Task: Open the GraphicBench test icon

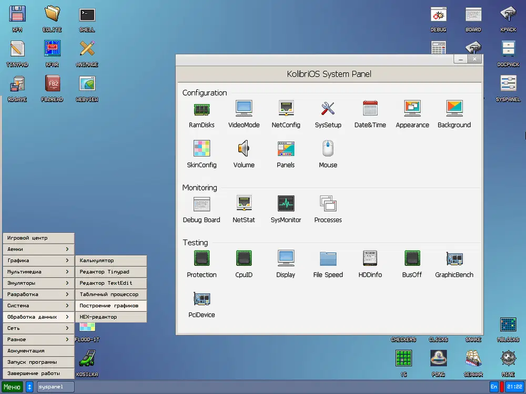Action: point(454,259)
